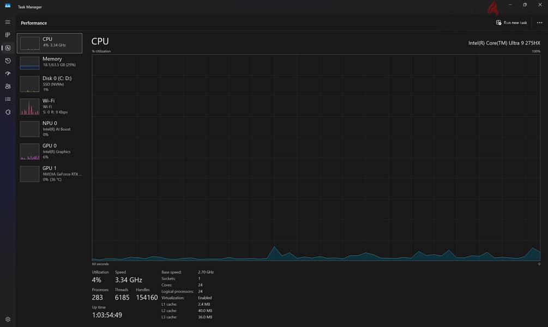Open the Users page icon
Screen dimensions: 548x327
coord(8,86)
